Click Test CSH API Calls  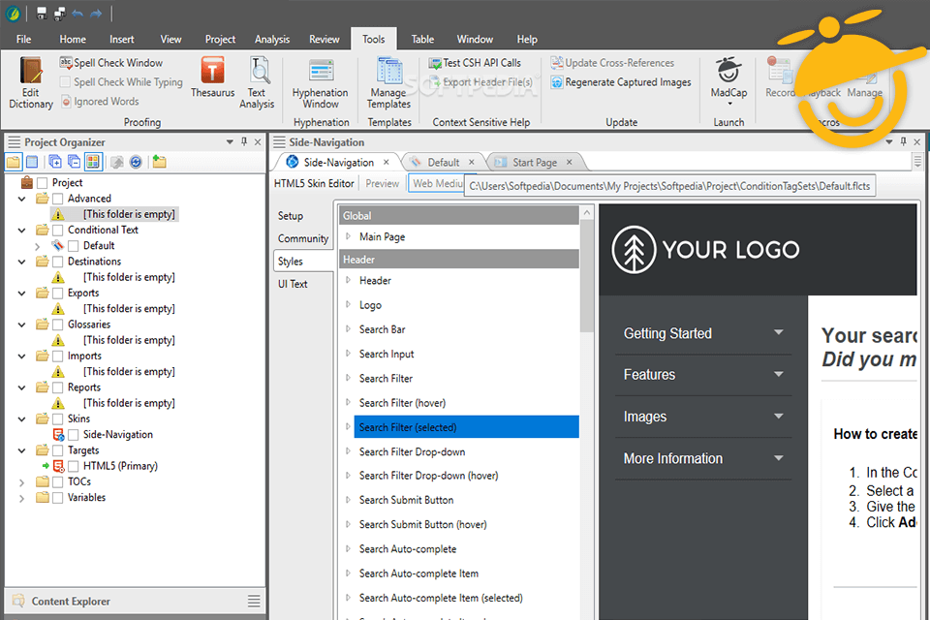click(475, 63)
